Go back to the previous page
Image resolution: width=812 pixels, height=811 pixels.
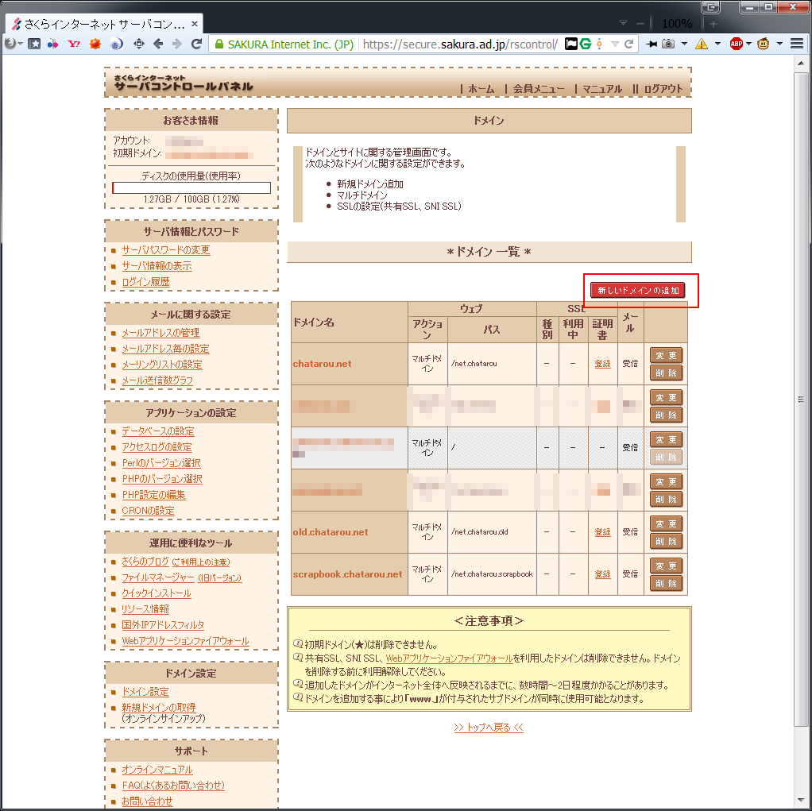click(x=158, y=44)
